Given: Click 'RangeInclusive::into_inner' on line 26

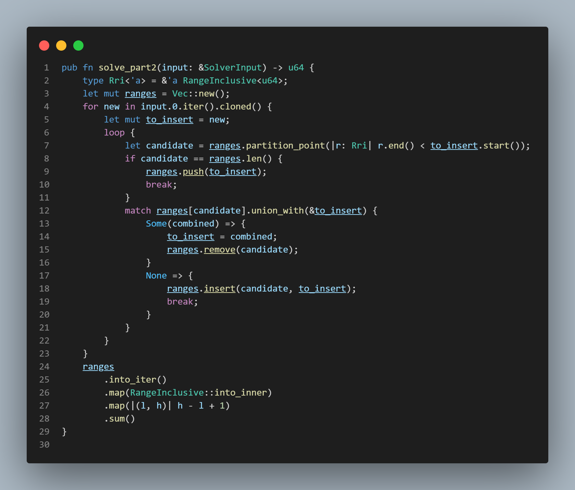Looking at the screenshot, I should click(199, 393).
